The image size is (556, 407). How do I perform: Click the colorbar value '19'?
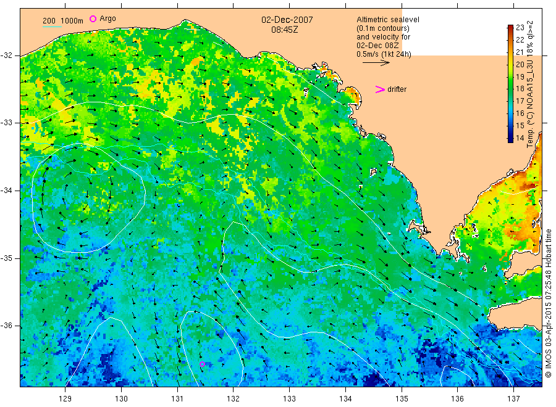[520, 77]
